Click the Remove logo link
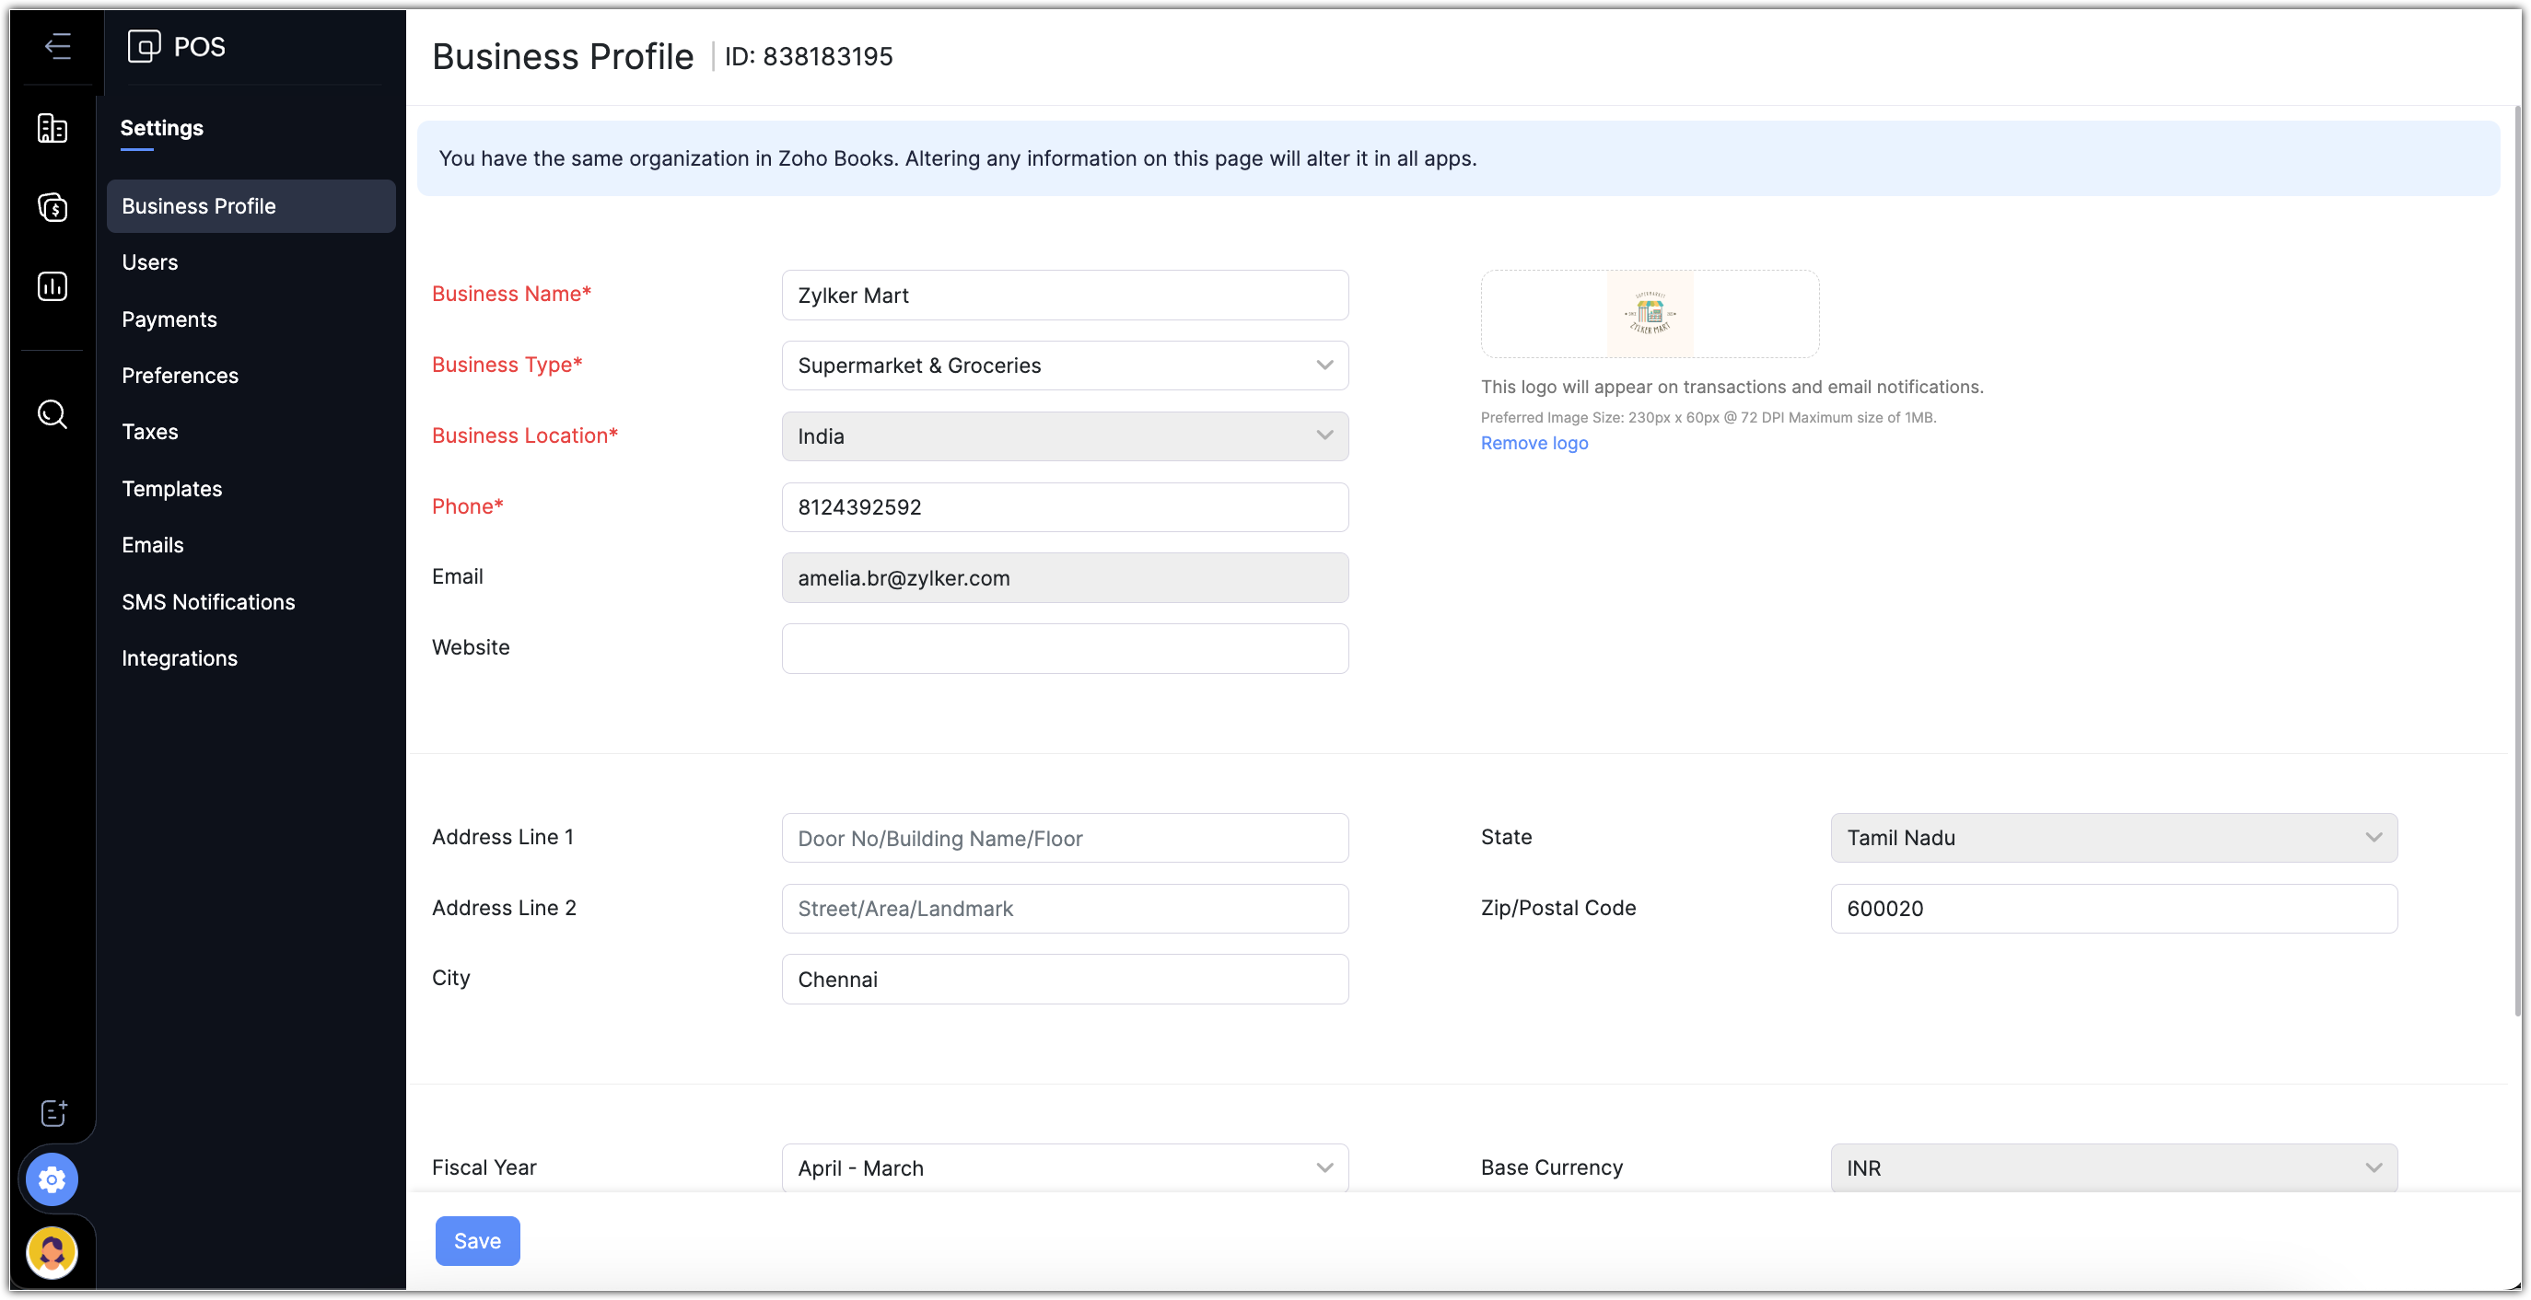 [x=1534, y=443]
